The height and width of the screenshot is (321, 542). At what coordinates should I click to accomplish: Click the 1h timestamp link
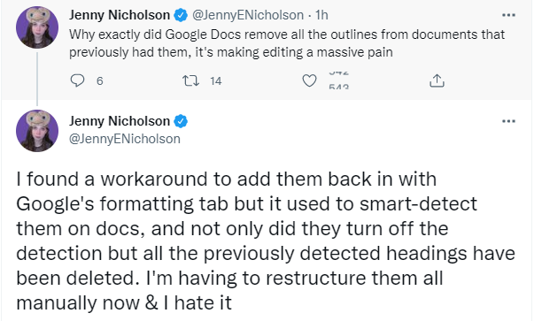tap(321, 15)
